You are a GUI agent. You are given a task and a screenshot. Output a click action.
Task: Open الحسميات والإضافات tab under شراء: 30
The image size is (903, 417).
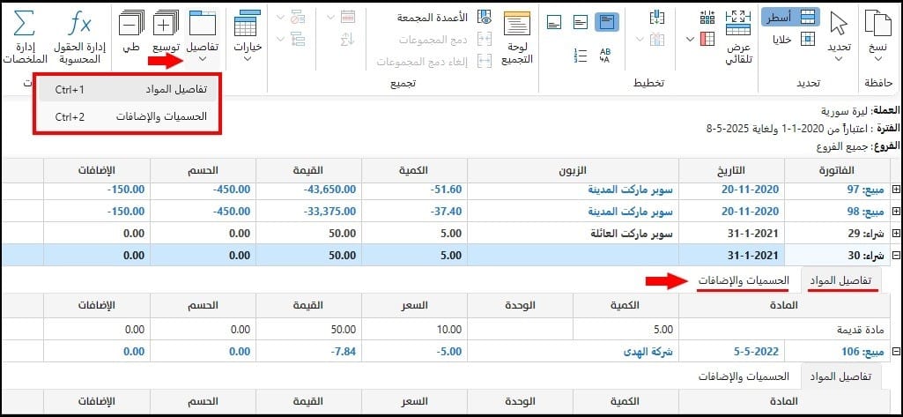pyautogui.click(x=743, y=280)
